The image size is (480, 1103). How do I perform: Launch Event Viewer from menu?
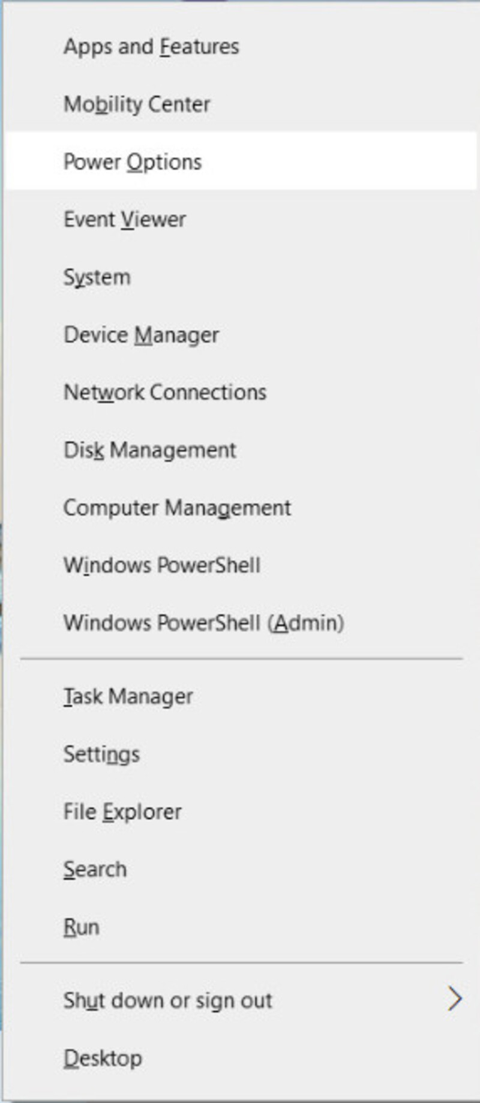(241, 219)
